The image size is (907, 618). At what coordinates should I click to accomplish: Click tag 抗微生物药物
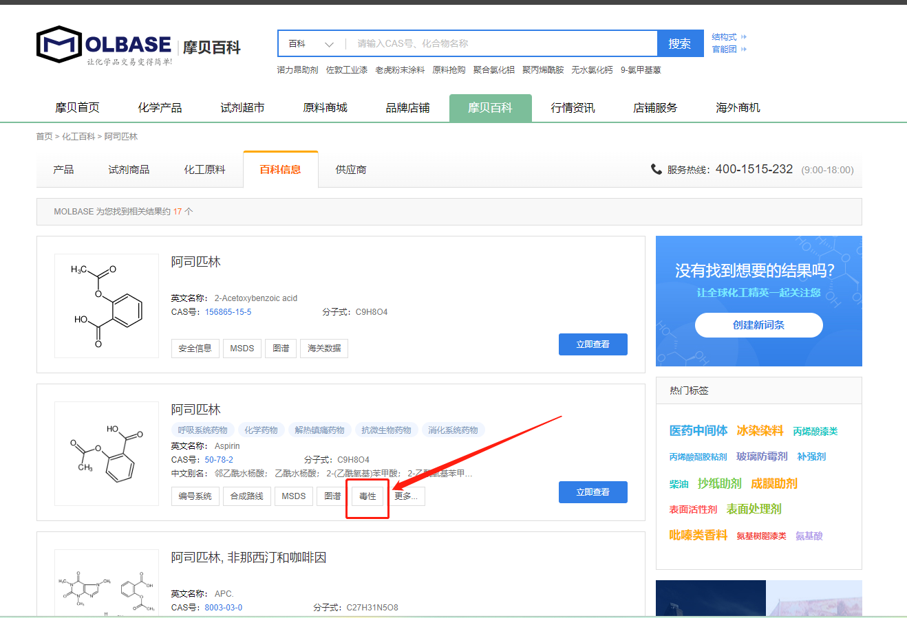pos(387,430)
